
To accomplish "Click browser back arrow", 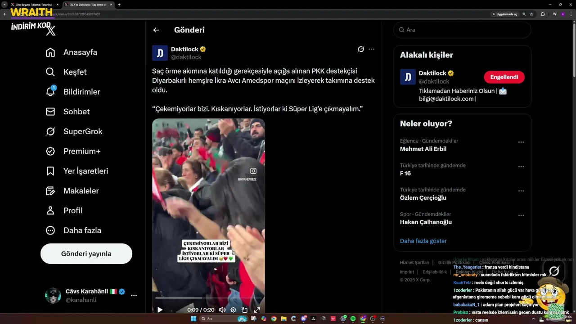I will click(x=4, y=14).
